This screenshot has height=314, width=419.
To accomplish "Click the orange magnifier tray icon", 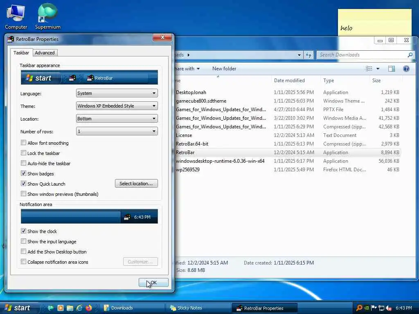I will coord(359,308).
